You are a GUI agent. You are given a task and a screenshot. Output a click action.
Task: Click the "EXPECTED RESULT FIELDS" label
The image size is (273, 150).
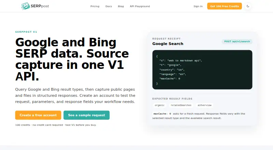(172, 99)
